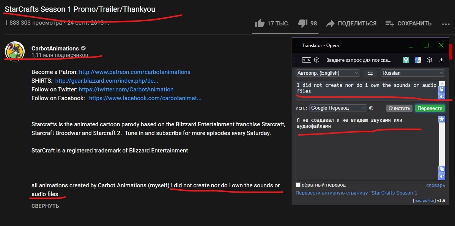
Task: Enable the обратный перевод checkbox
Action: tap(298, 185)
